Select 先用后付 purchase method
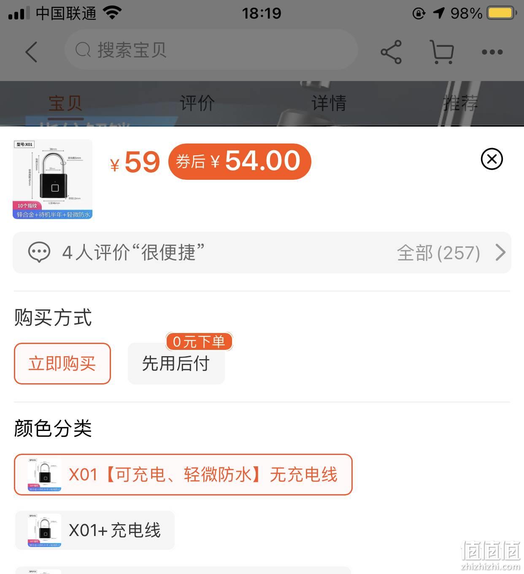This screenshot has height=574, width=524. pos(176,363)
